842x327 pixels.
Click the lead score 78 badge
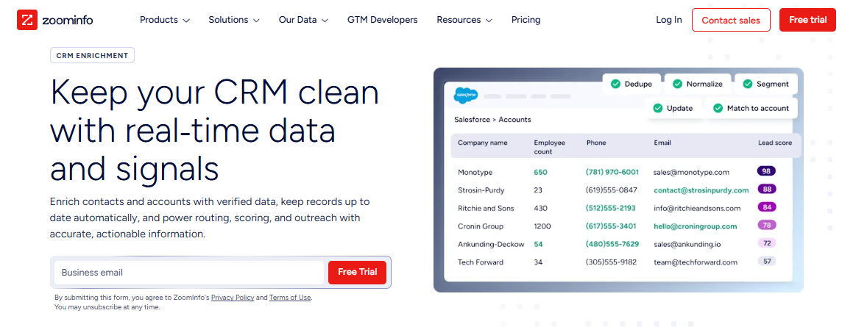766,225
